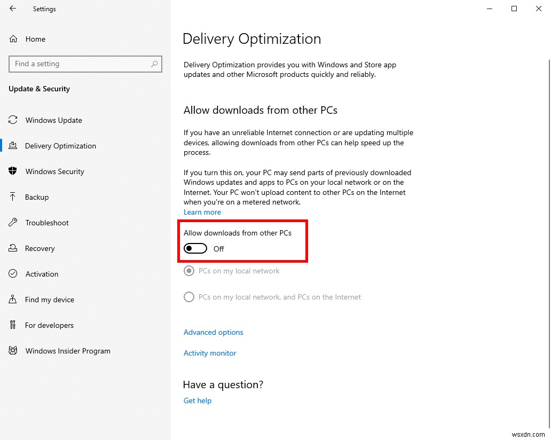This screenshot has height=440, width=551.
Task: Open Windows Security settings
Action: (x=54, y=171)
